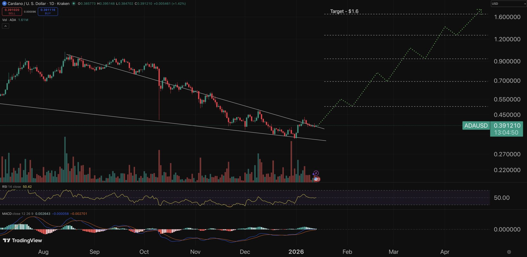Click the US flag economic event icon
Viewport: 527px width, 257px height.
click(316, 179)
